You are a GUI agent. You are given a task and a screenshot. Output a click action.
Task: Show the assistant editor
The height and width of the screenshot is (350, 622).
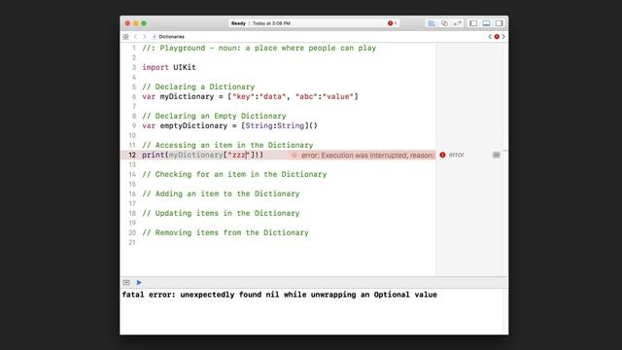tap(445, 23)
